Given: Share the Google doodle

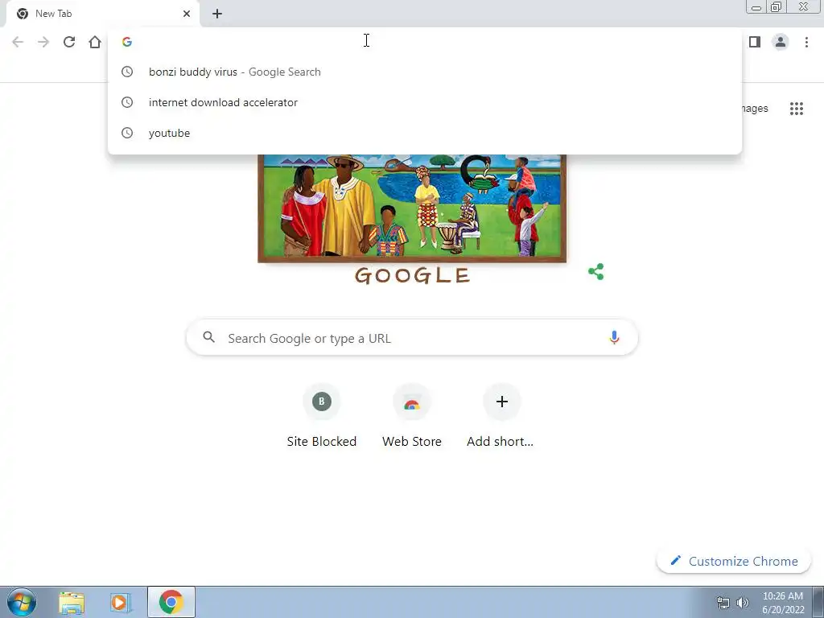Looking at the screenshot, I should 596,272.
